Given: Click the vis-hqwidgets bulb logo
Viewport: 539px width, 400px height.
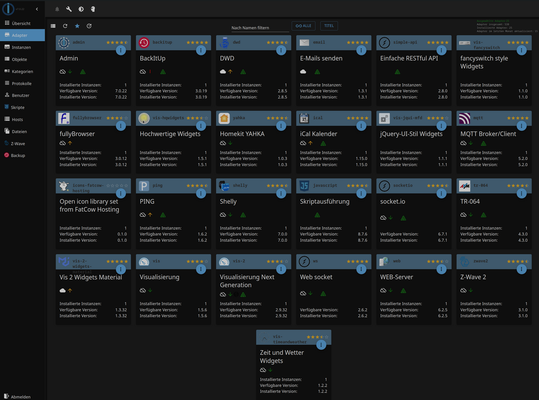Looking at the screenshot, I should pos(144,118).
